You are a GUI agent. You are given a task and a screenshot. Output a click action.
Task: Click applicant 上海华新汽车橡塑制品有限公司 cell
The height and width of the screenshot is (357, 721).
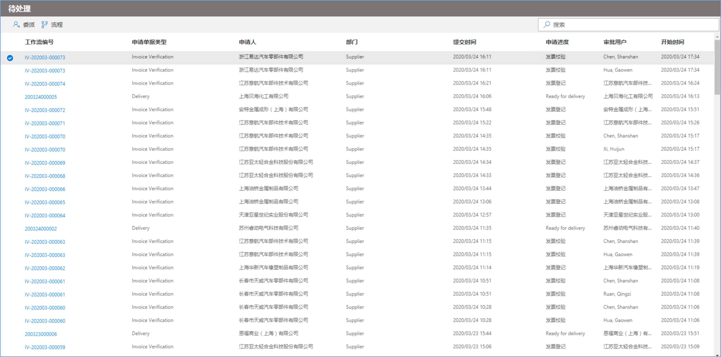click(x=273, y=267)
